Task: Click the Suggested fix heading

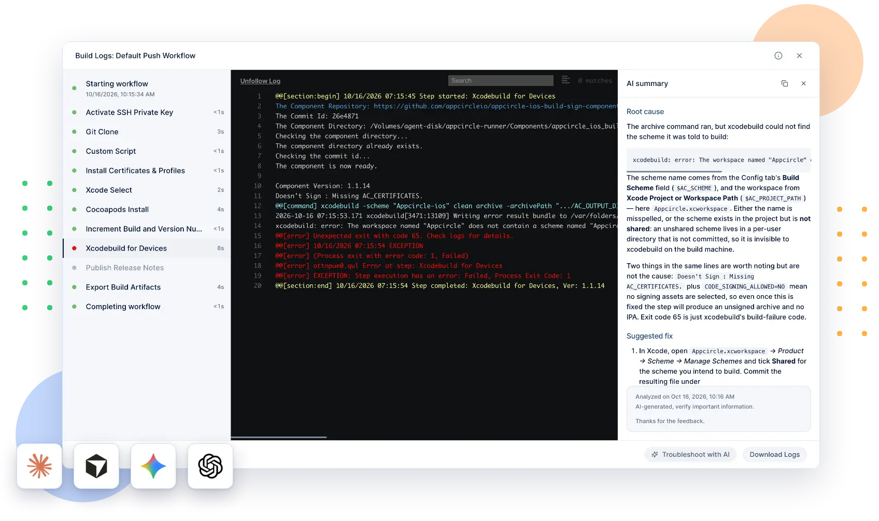Action: [649, 336]
